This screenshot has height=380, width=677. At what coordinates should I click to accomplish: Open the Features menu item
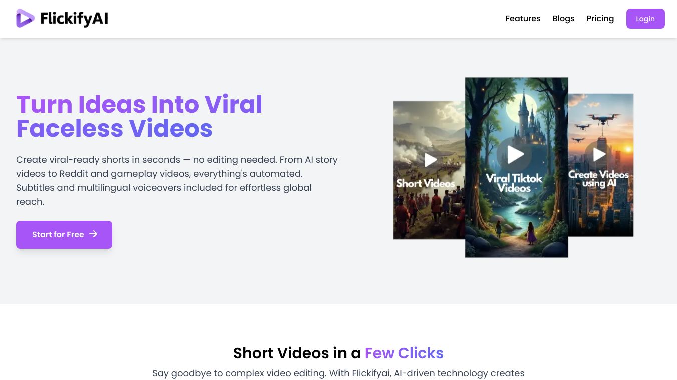click(523, 18)
